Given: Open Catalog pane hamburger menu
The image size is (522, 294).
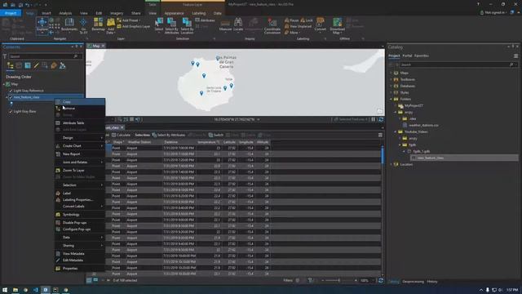Looking at the screenshot, I should click(515, 56).
